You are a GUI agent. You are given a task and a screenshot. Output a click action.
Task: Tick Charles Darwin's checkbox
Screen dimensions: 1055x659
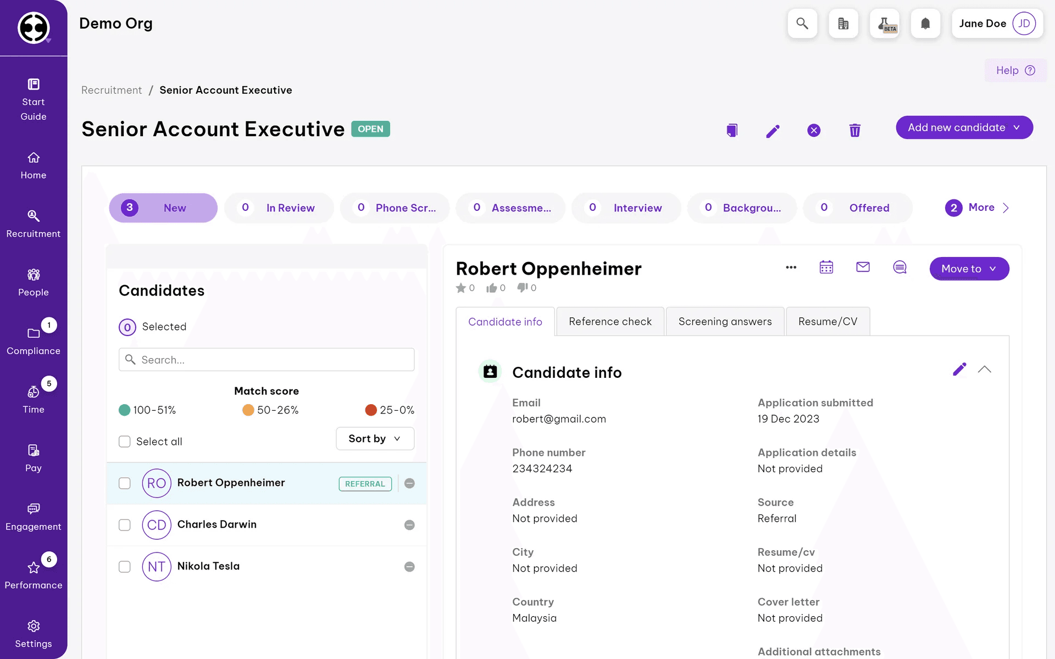click(125, 525)
